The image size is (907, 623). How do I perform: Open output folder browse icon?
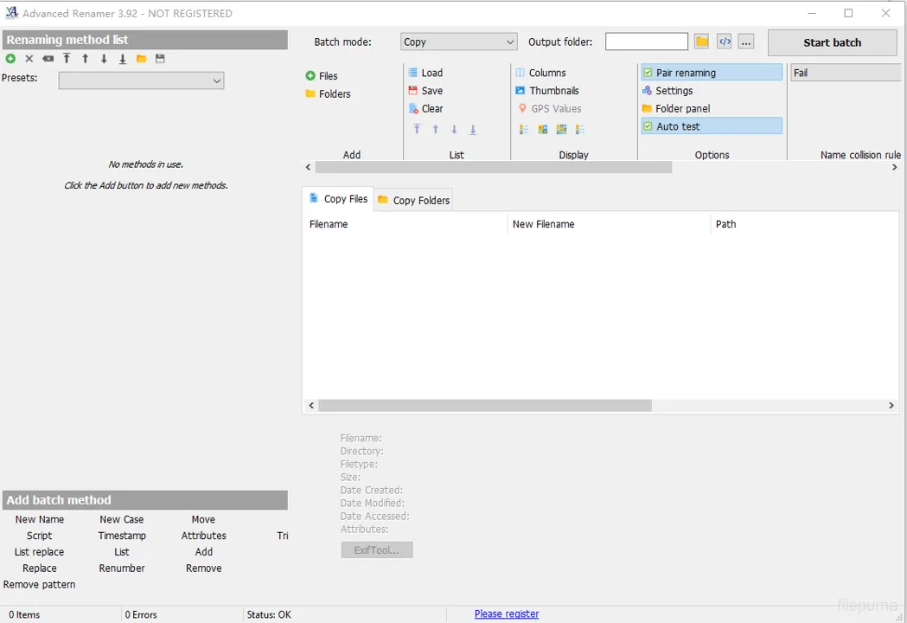pyautogui.click(x=702, y=42)
